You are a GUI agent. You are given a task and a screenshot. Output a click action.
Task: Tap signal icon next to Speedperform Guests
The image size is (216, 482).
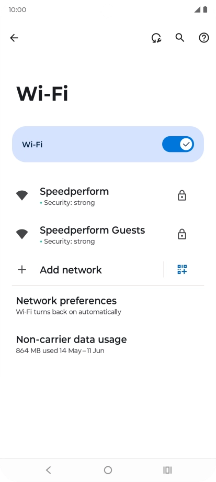(x=22, y=234)
